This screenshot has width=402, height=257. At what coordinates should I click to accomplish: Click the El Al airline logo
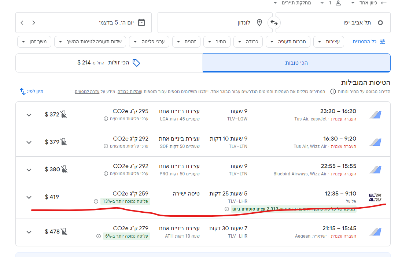(375, 197)
